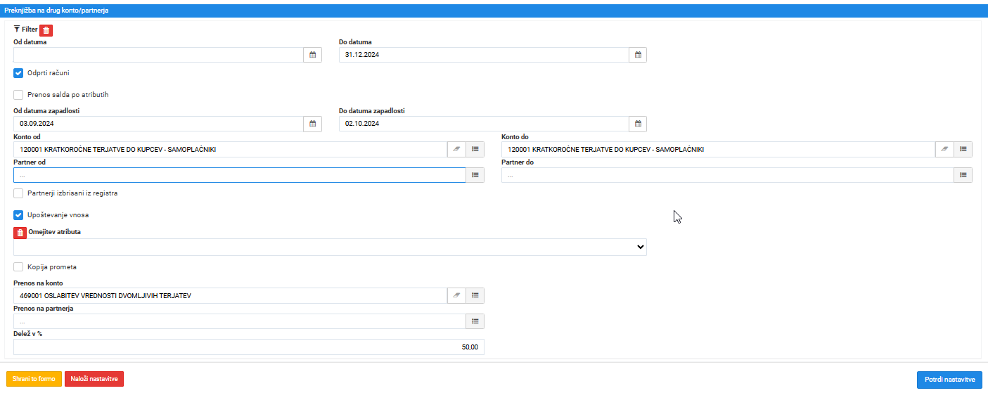Click Potrdi nastavitve button

[949, 380]
